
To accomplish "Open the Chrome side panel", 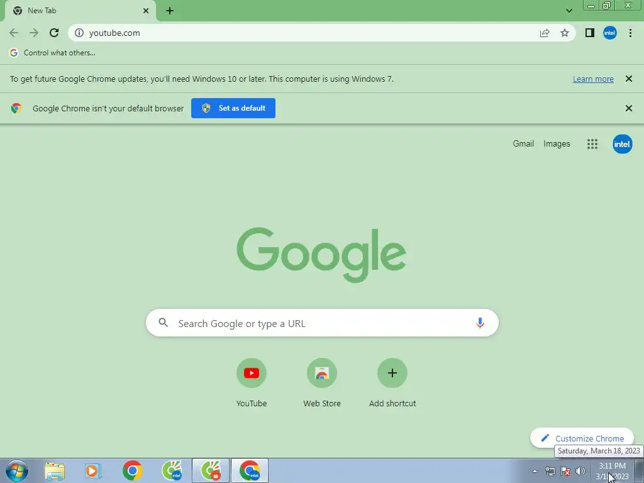I will point(590,33).
